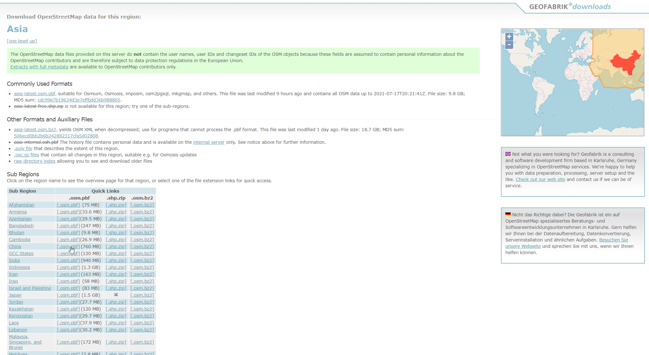Open the Afghanistan sub region page

click(x=21, y=205)
